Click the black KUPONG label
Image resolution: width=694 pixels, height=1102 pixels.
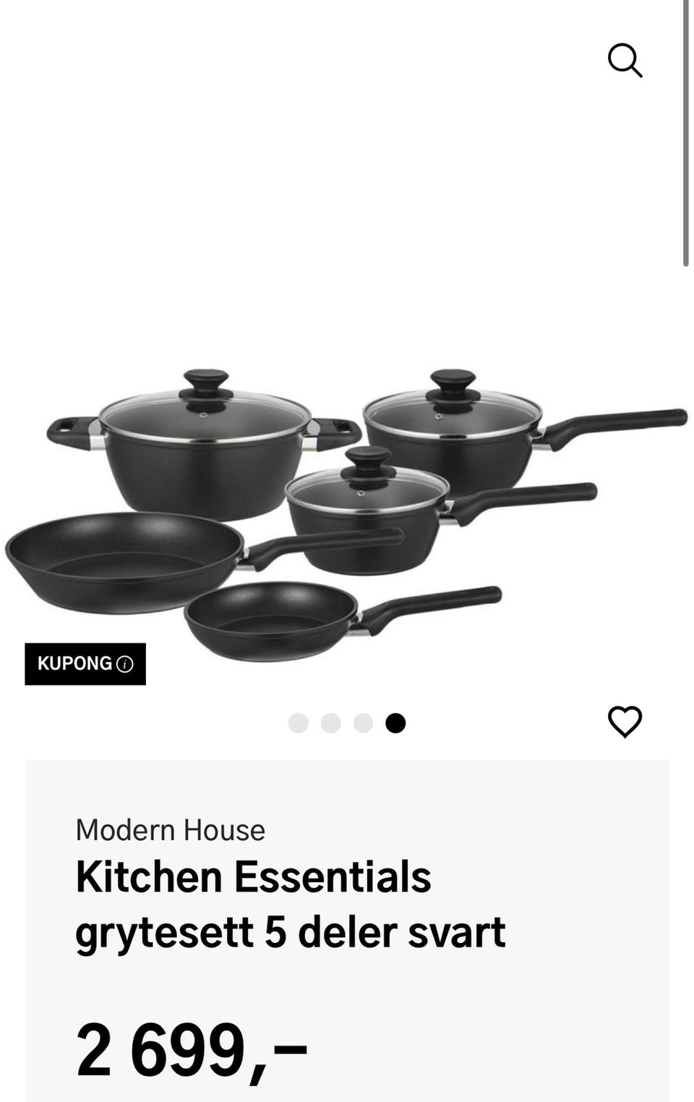(x=85, y=664)
